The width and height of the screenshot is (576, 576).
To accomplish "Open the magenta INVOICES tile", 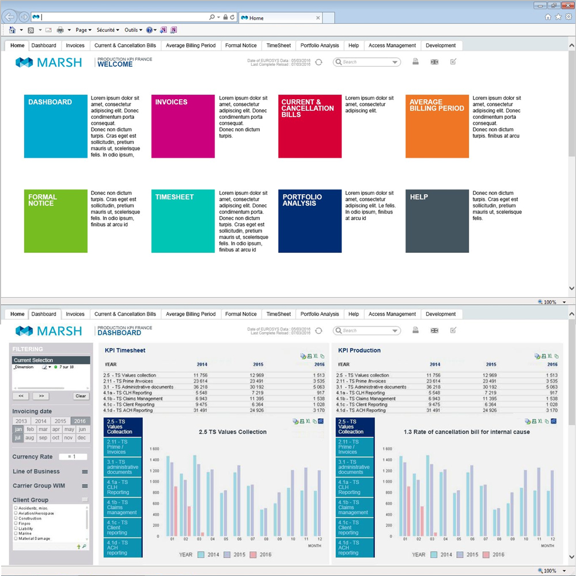I will click(183, 126).
